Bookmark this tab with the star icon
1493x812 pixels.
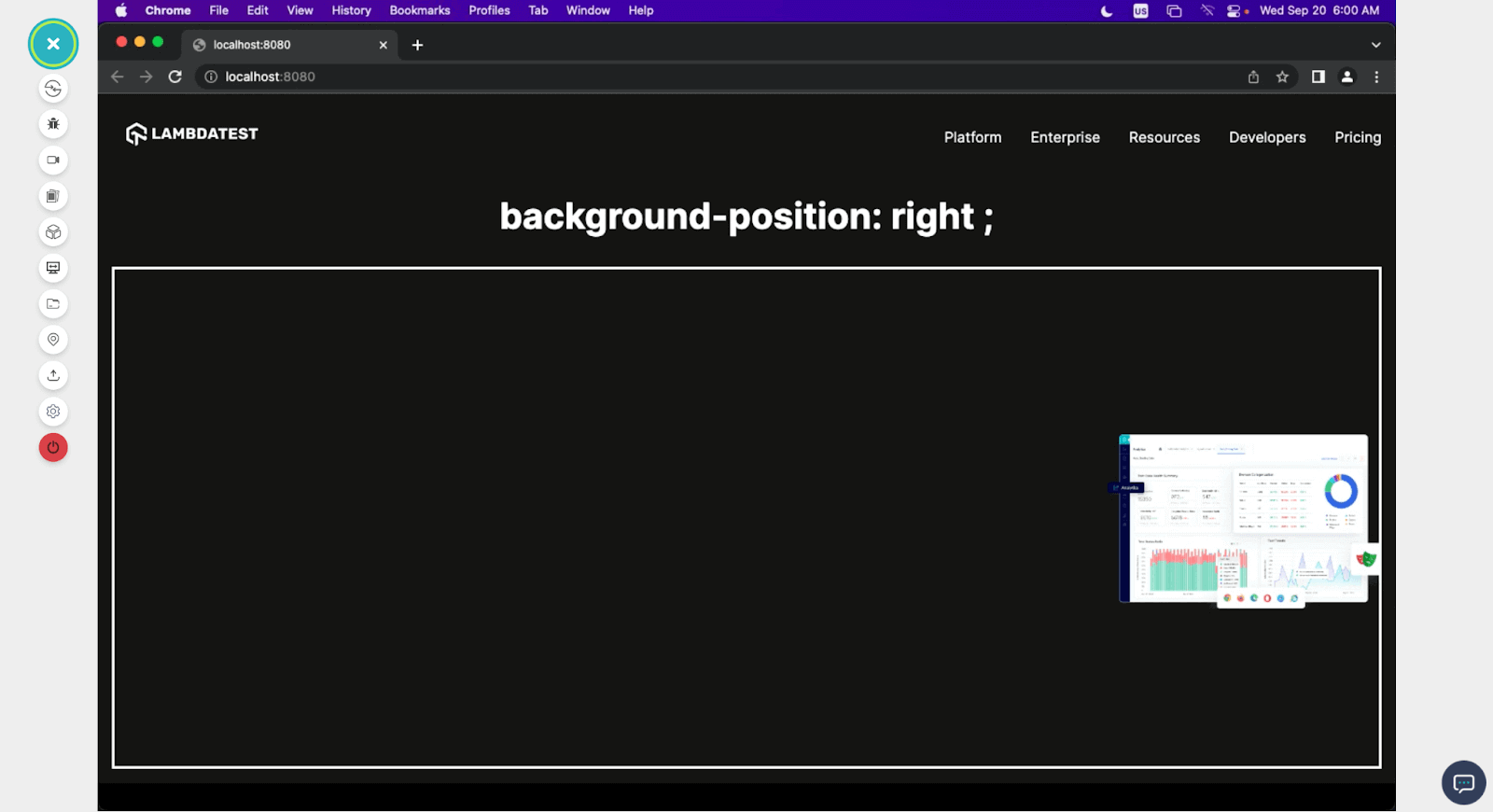point(1282,77)
